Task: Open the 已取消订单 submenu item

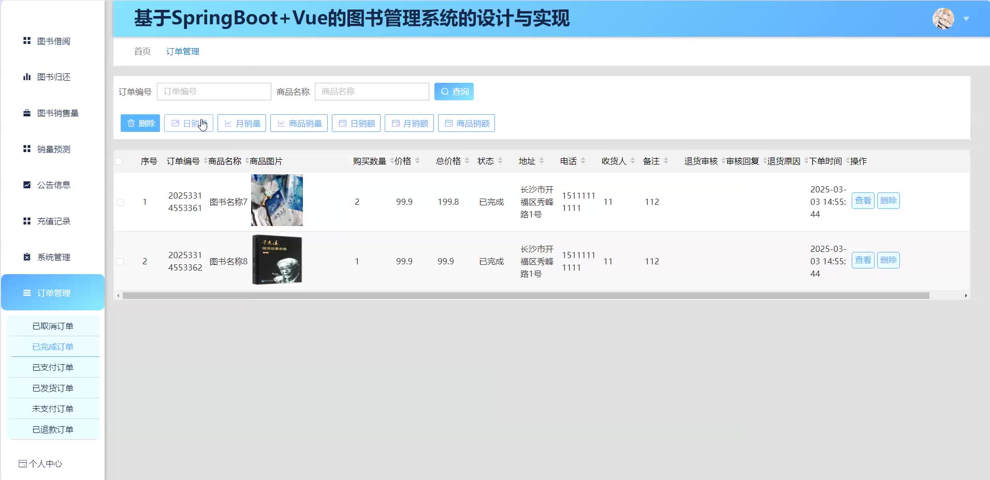Action: 53,326
